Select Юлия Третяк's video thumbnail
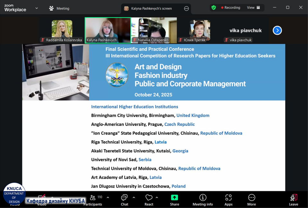Image resolution: width=308 pixels, height=208 pixels. click(200, 30)
